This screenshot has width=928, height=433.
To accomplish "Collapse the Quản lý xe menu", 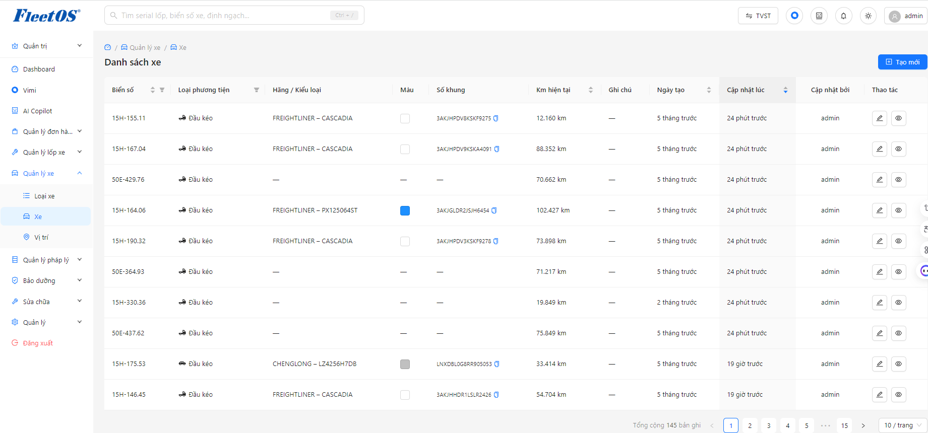I will [46, 173].
